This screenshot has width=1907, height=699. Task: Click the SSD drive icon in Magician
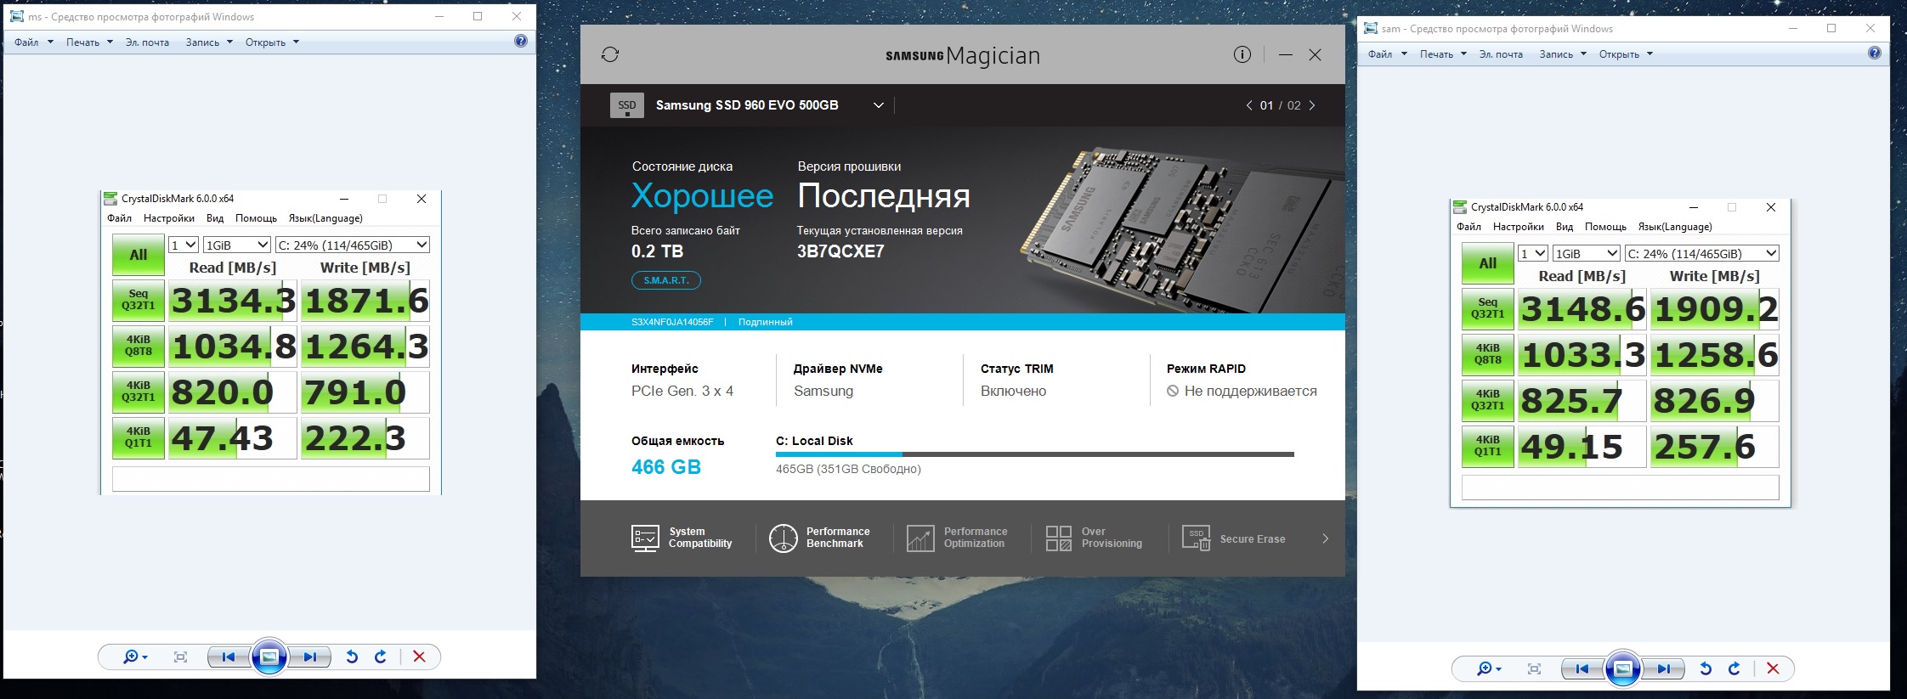tap(627, 105)
